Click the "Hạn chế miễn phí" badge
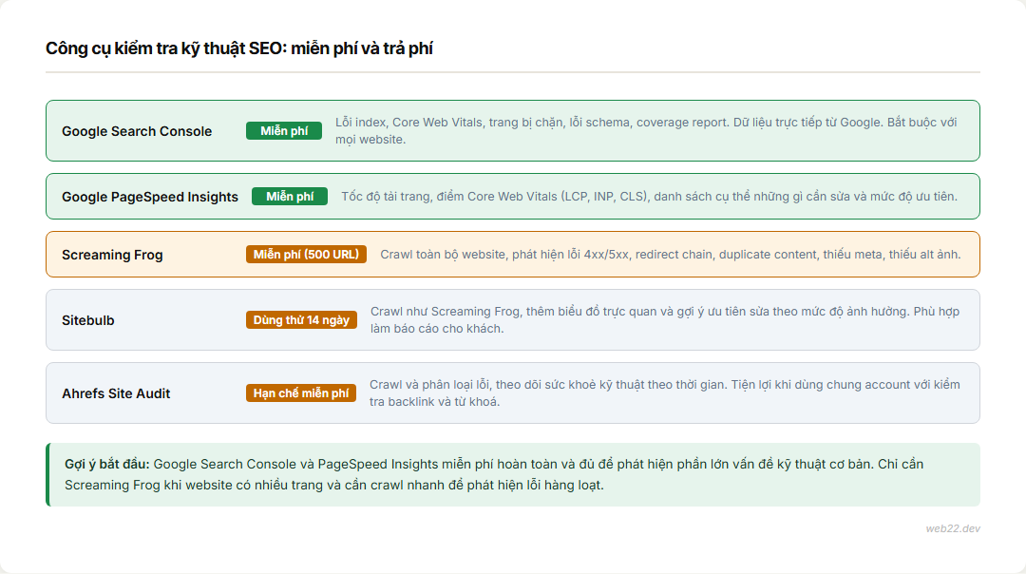This screenshot has height=574, width=1026. (301, 393)
